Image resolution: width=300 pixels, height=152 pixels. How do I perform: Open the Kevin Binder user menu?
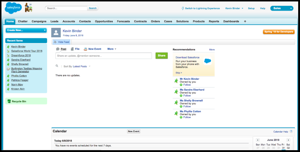pos(234,8)
